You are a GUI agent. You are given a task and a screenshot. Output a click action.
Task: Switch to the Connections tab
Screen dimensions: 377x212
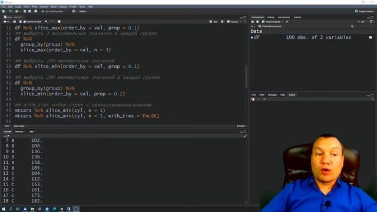284,17
